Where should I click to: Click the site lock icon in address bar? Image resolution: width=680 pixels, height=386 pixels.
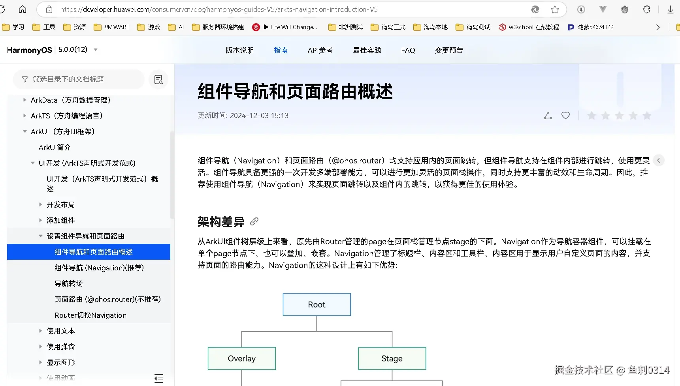[49, 9]
